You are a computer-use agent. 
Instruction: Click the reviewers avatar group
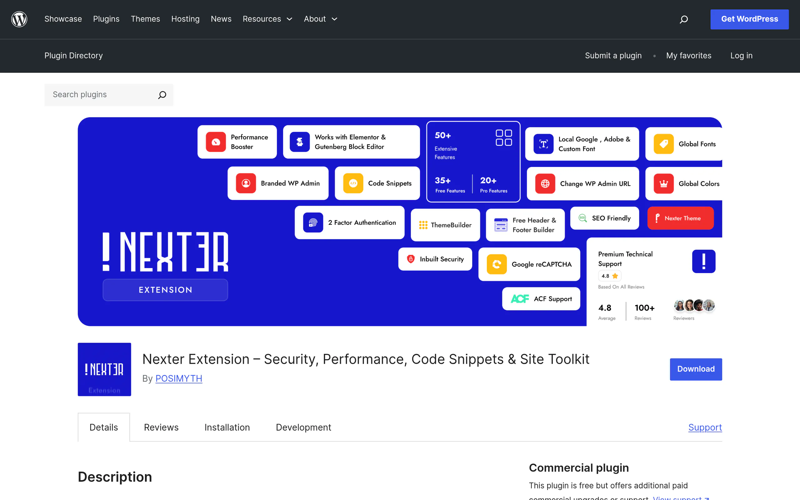694,306
